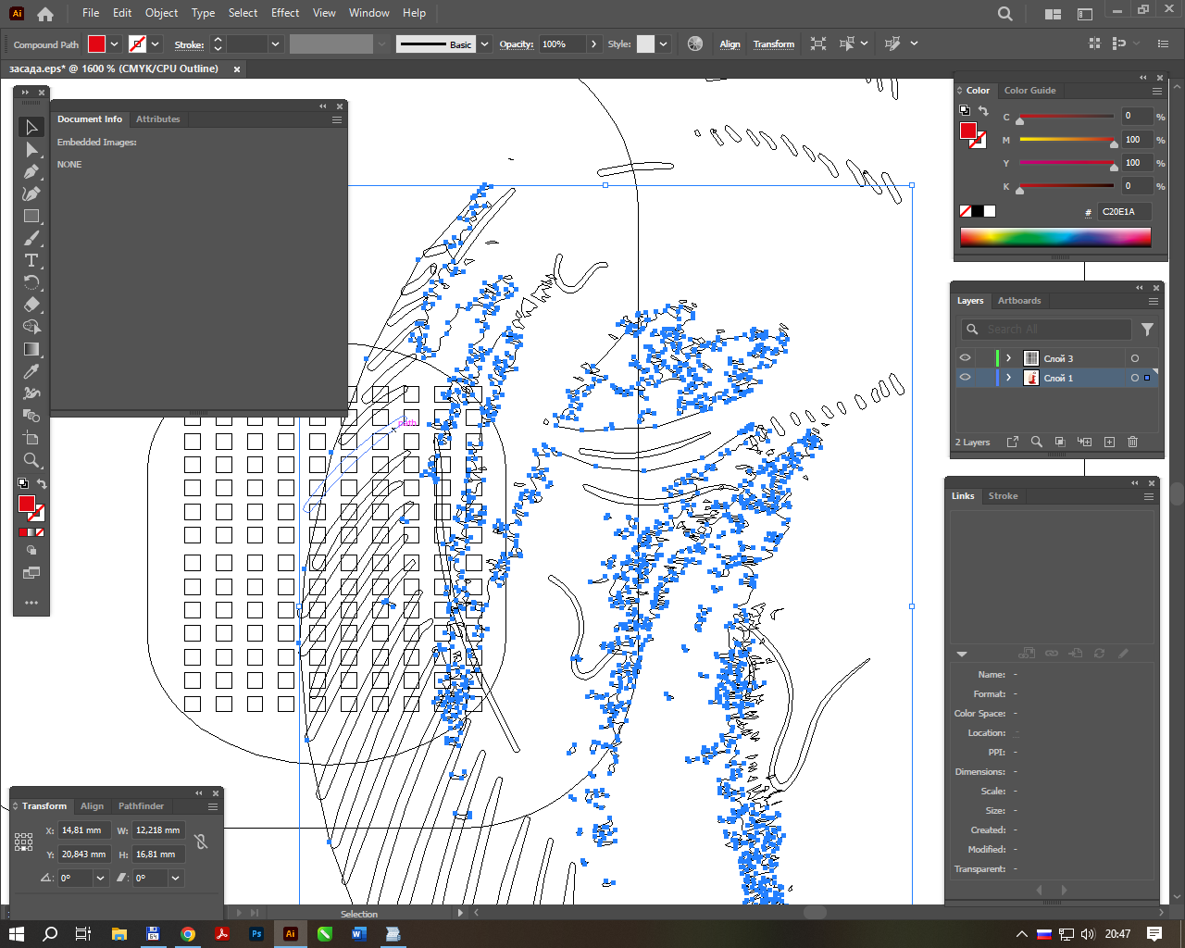
Task: Select the Eyedropper tool
Action: pyautogui.click(x=31, y=371)
